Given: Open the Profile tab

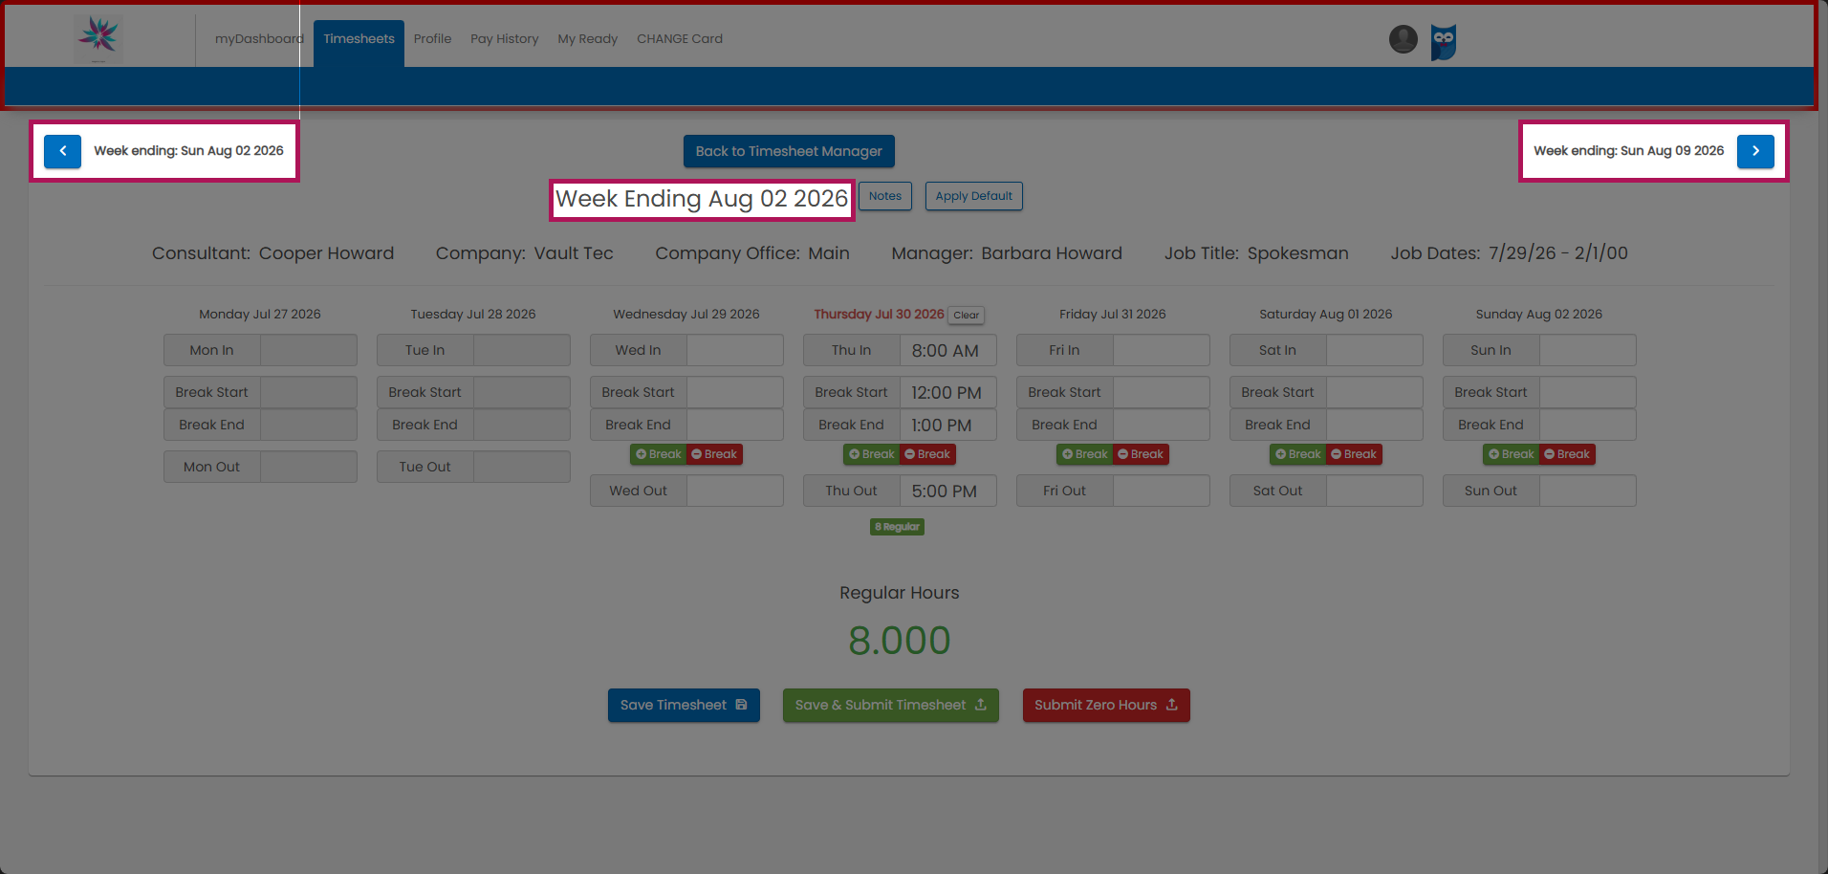Looking at the screenshot, I should [x=432, y=39].
